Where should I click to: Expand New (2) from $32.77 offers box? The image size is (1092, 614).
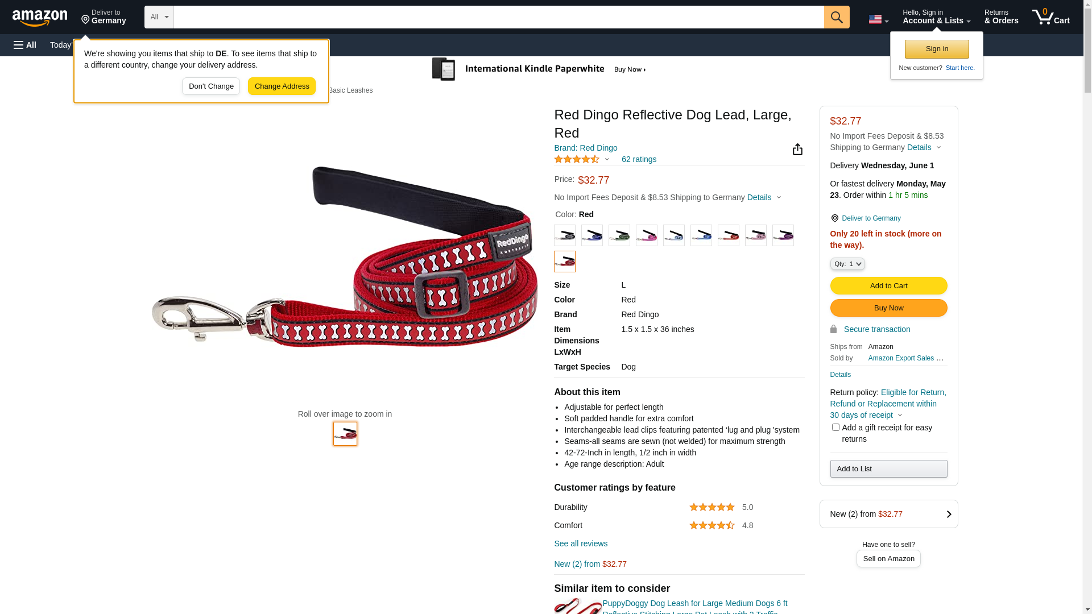click(888, 514)
